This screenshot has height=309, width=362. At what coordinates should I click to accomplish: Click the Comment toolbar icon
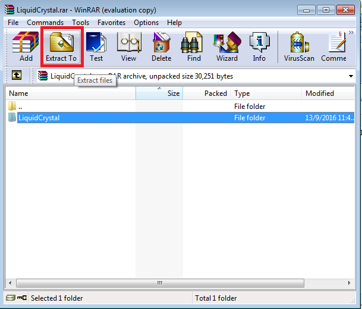point(337,42)
